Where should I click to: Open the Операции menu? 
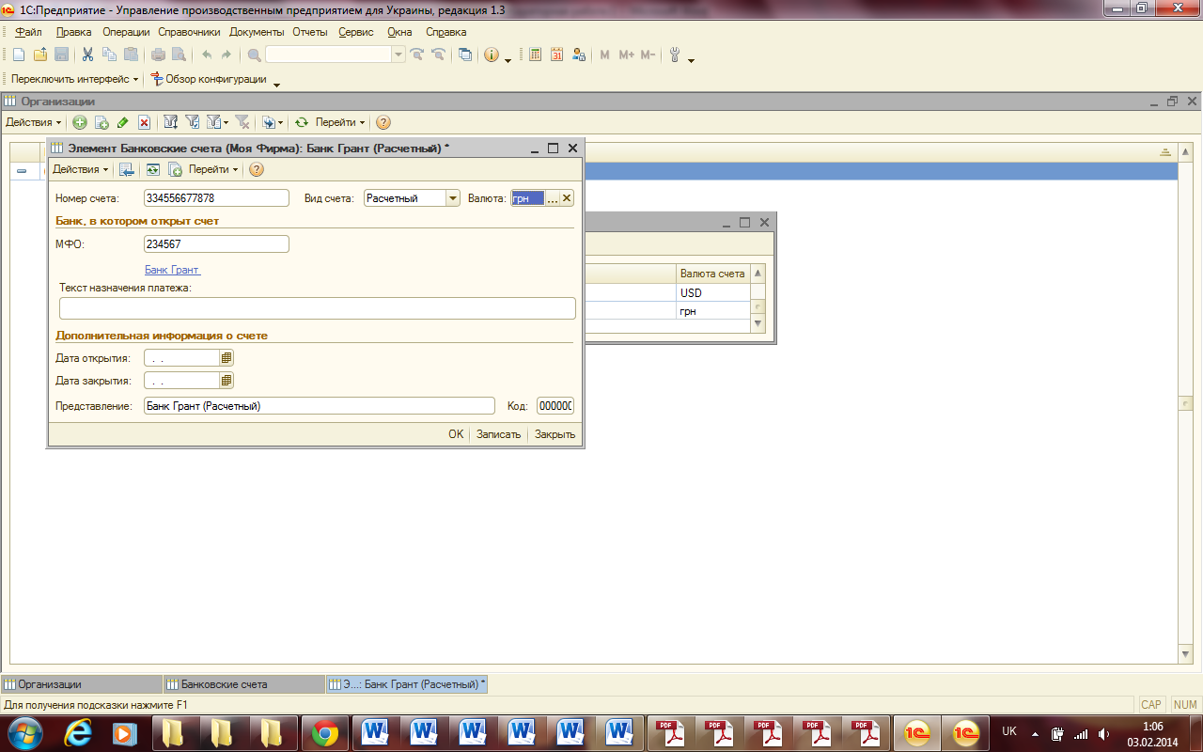(x=126, y=32)
